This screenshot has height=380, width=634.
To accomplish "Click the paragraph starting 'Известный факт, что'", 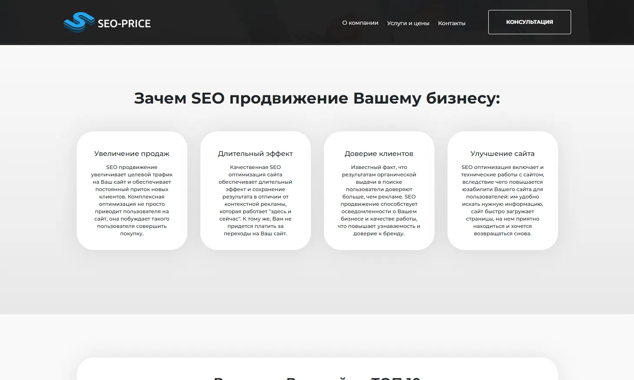I will click(379, 200).
